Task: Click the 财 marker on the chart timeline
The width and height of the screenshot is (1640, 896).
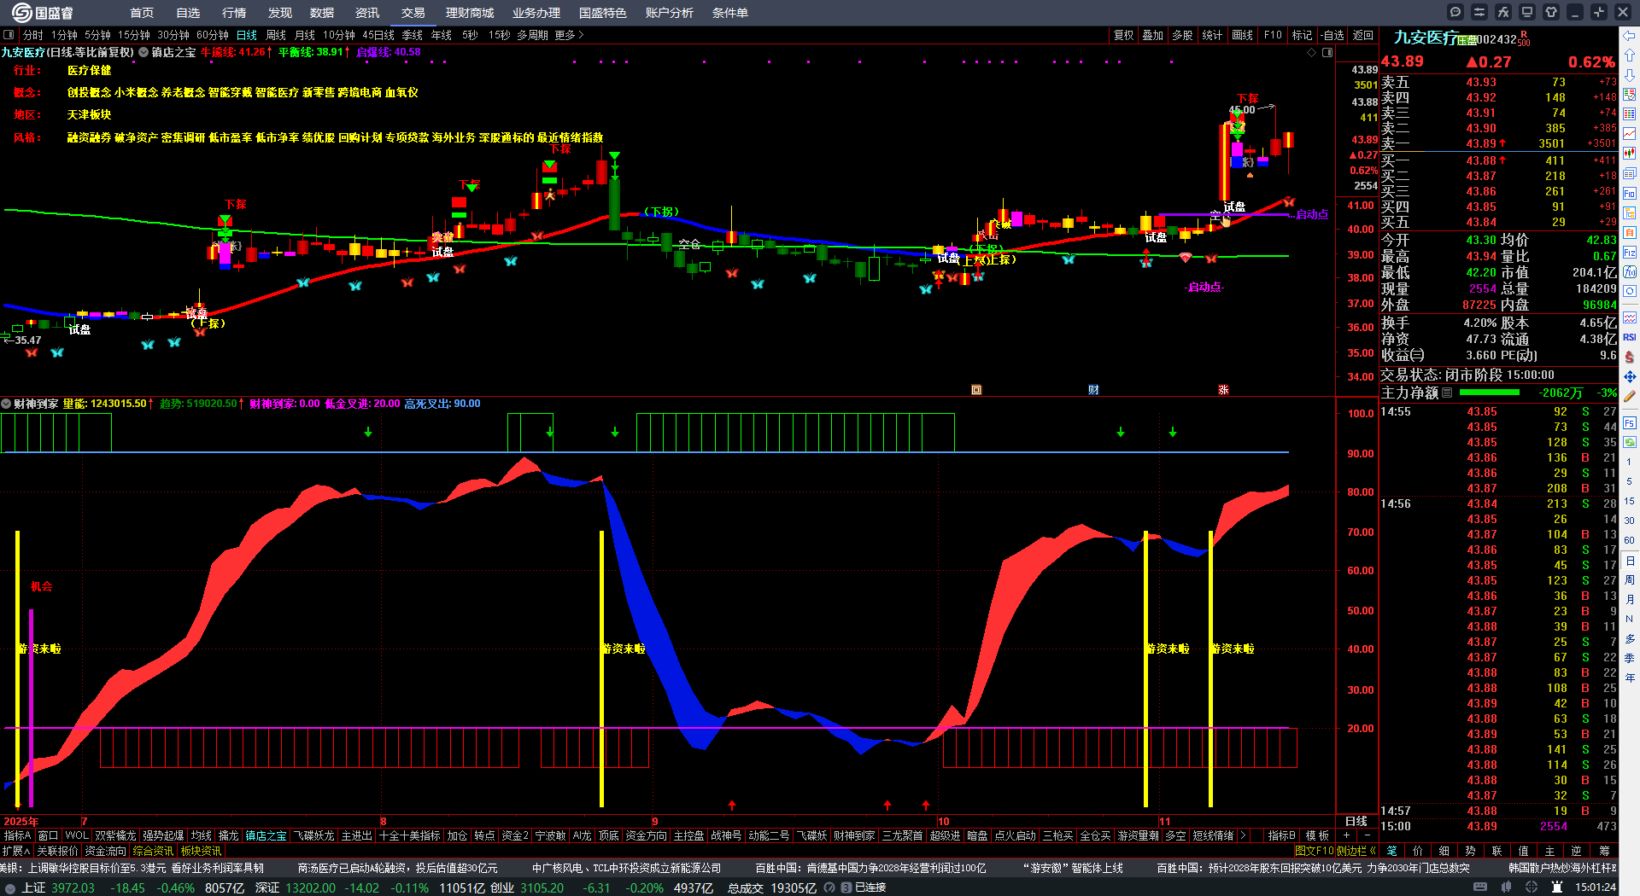Action: 1093,390
